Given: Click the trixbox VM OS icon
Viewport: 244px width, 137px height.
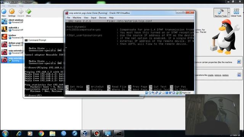Looking at the screenshot, I should pyautogui.click(x=4, y=37).
